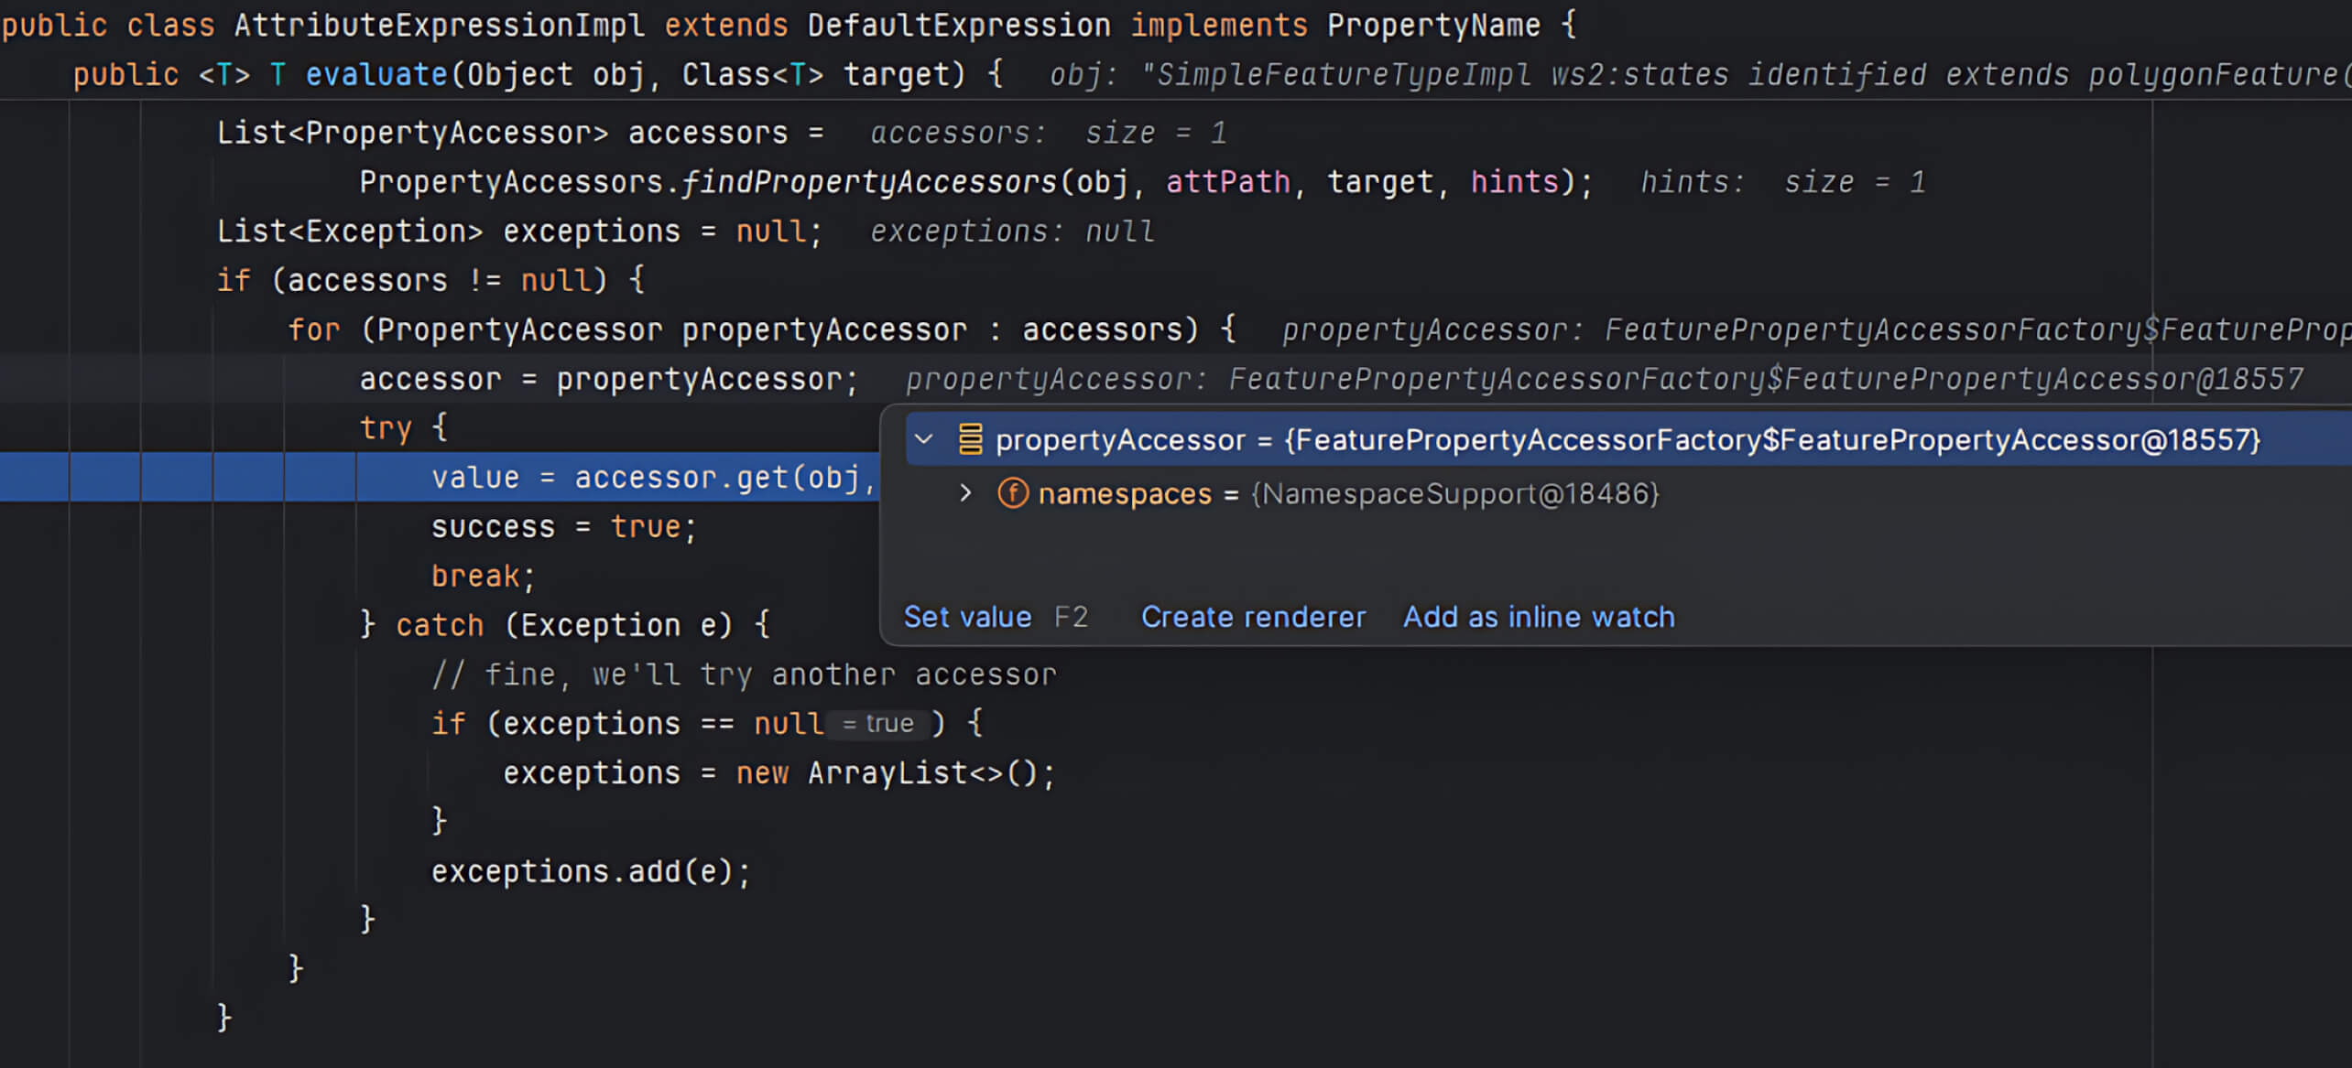The height and width of the screenshot is (1068, 2352).
Task: Click the chevron arrow before namespaces
Action: pos(964,493)
